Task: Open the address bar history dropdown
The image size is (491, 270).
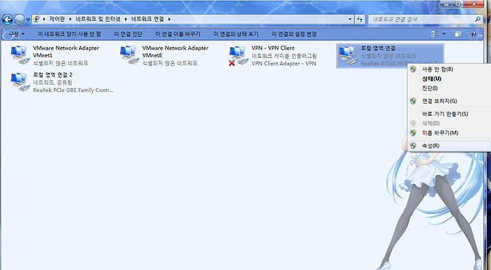Action: [x=350, y=19]
